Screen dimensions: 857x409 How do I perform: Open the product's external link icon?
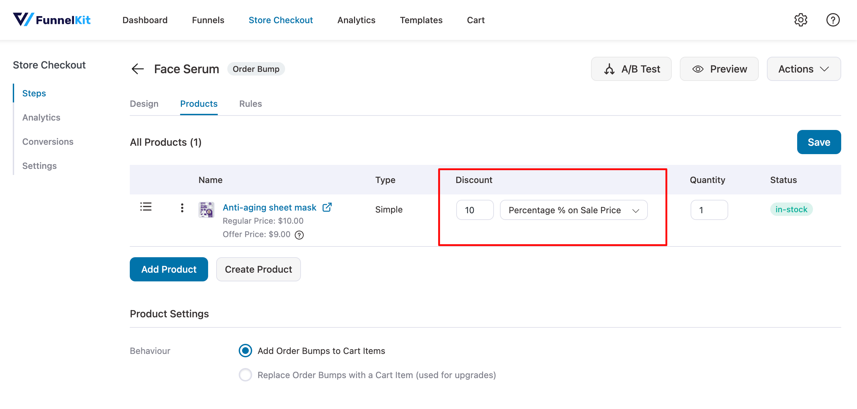tap(327, 208)
